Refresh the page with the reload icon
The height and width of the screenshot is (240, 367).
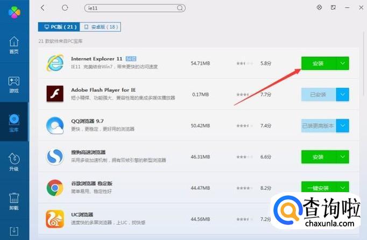(x=65, y=8)
